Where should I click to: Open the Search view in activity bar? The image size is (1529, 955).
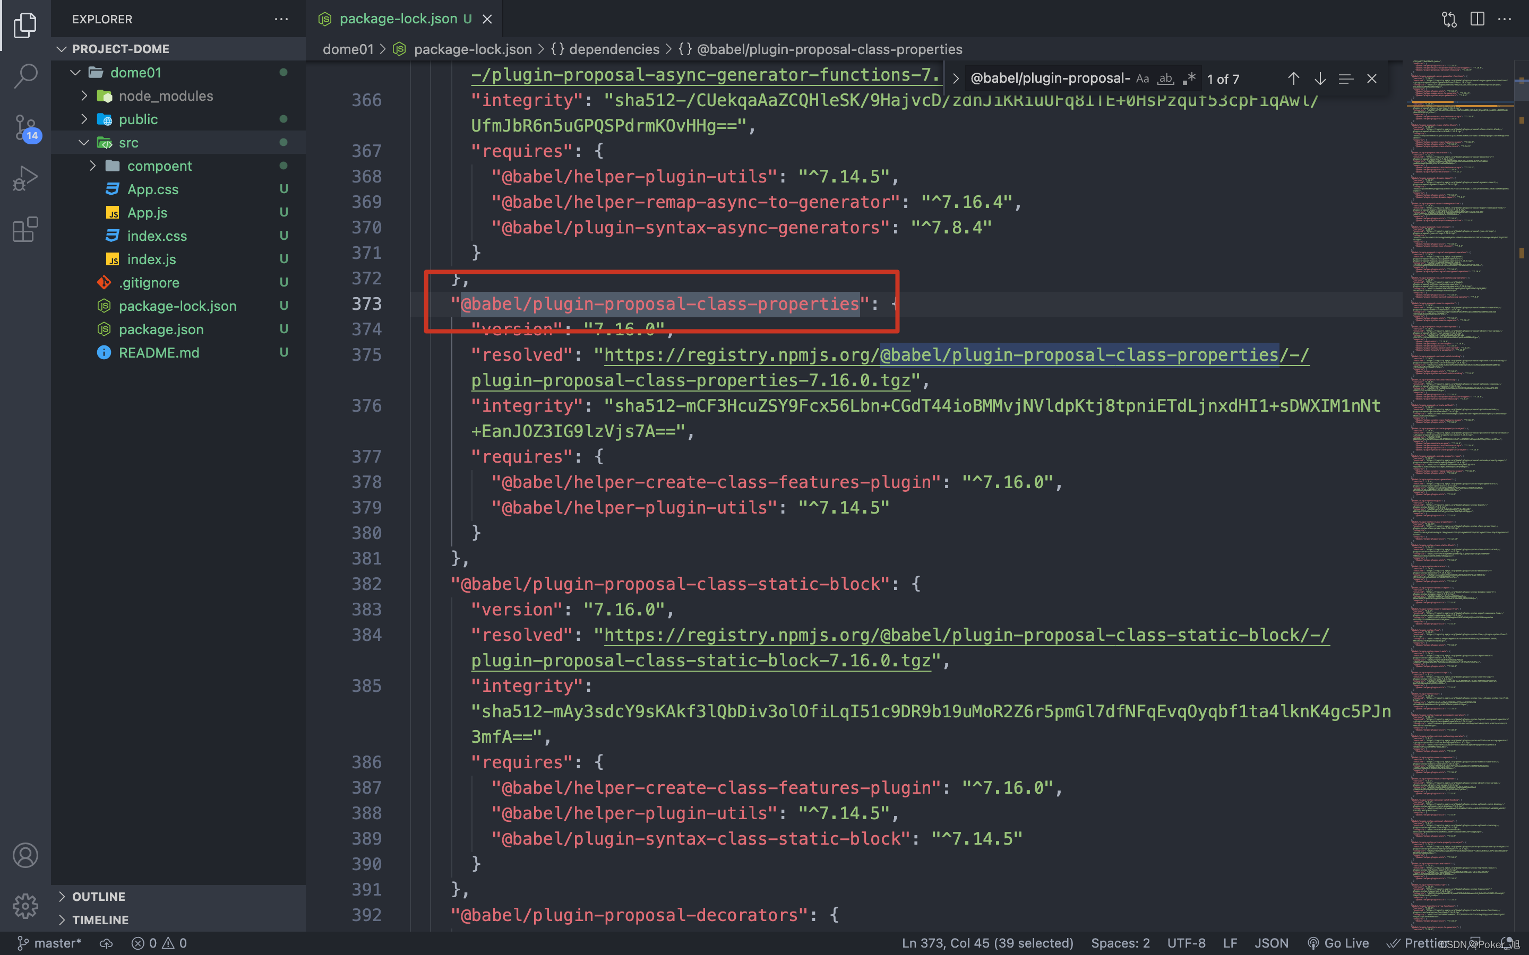[x=25, y=76]
